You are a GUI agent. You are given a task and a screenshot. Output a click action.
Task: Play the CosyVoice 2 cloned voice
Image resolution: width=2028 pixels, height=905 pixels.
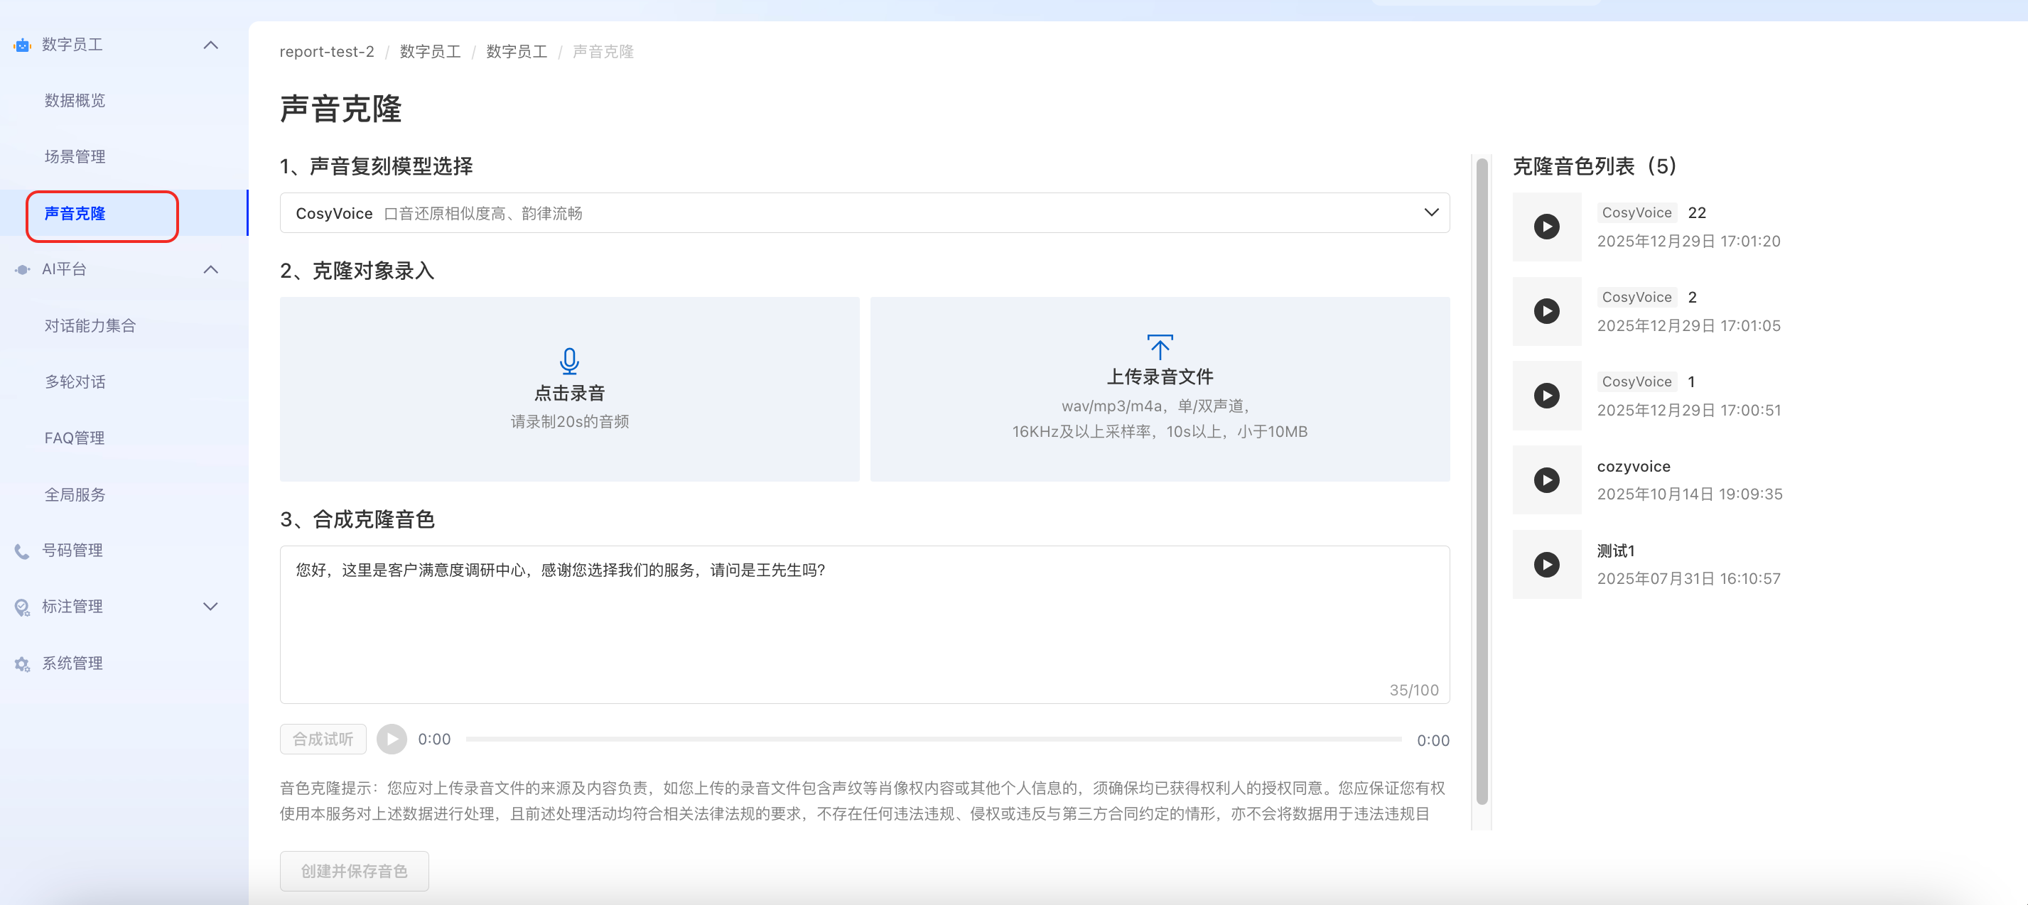pos(1546,311)
